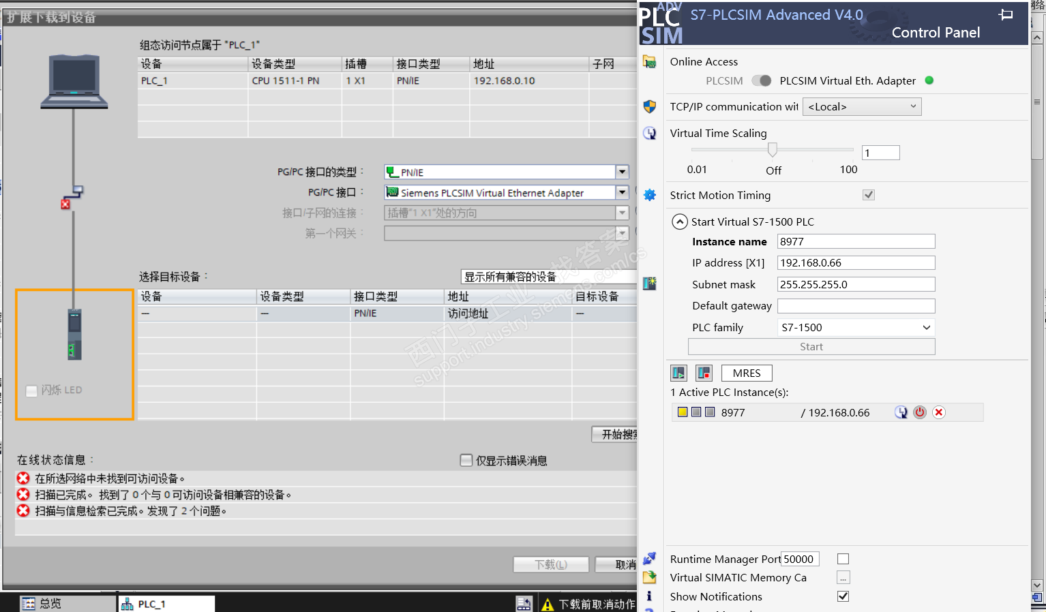Click scroll down arrow of PLCSIM panel scrollbar
The width and height of the screenshot is (1046, 612).
click(1037, 585)
